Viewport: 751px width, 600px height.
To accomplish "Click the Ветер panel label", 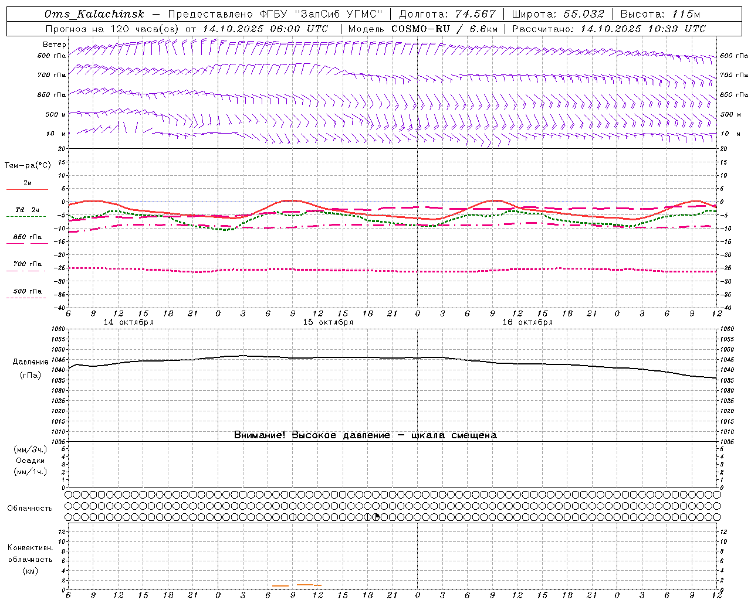I will (x=54, y=45).
